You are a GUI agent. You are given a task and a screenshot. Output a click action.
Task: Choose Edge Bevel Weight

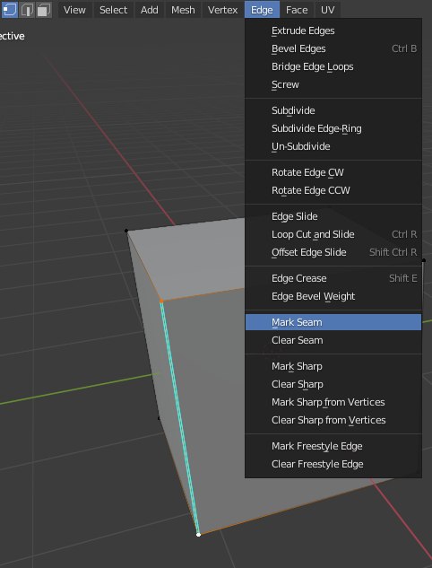[333, 296]
